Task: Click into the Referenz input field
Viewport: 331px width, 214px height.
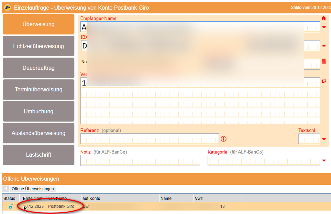Action: (150, 139)
